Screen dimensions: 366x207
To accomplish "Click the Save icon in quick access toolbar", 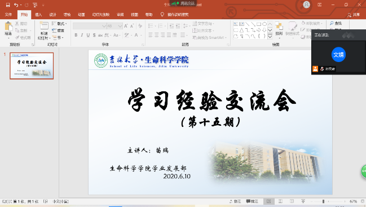I will [8, 5].
